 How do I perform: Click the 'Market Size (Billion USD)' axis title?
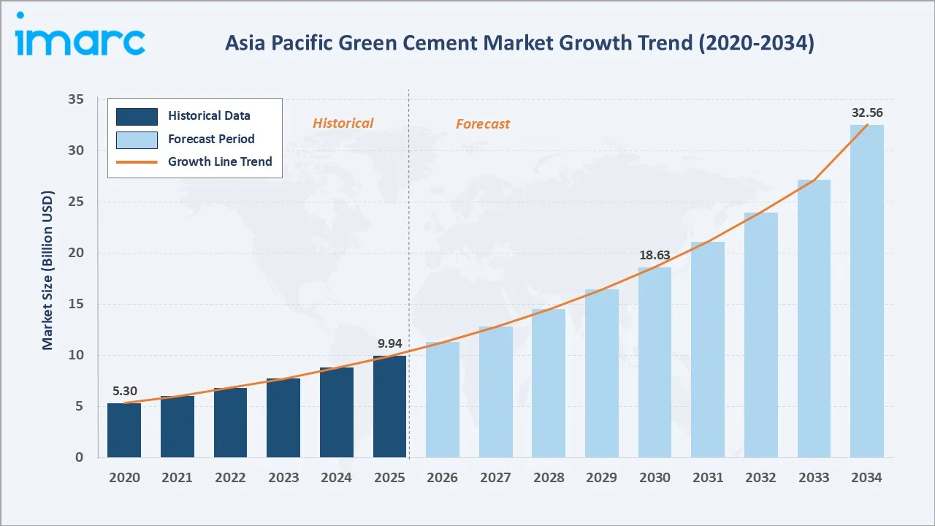pos(47,270)
